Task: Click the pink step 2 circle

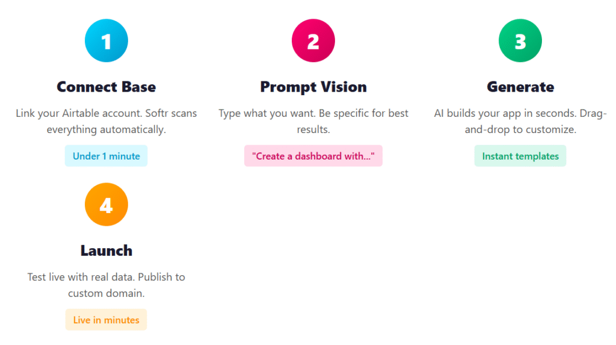Action: 313,41
